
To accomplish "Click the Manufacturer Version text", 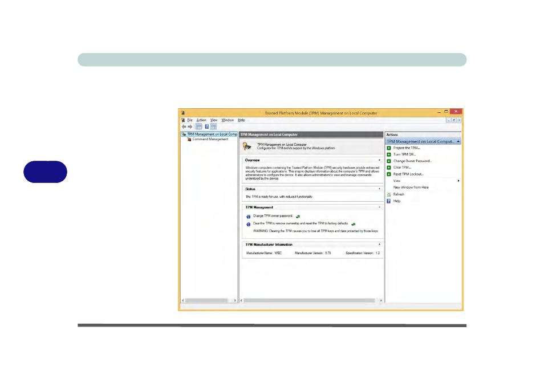I will pos(312,254).
